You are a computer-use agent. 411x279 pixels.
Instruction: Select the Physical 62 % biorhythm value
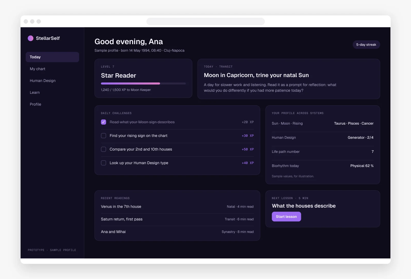pyautogui.click(x=362, y=166)
